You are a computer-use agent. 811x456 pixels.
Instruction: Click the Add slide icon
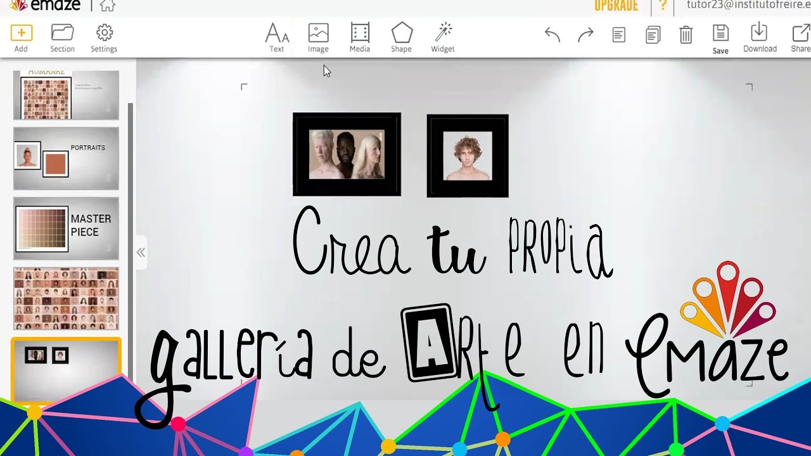(21, 38)
